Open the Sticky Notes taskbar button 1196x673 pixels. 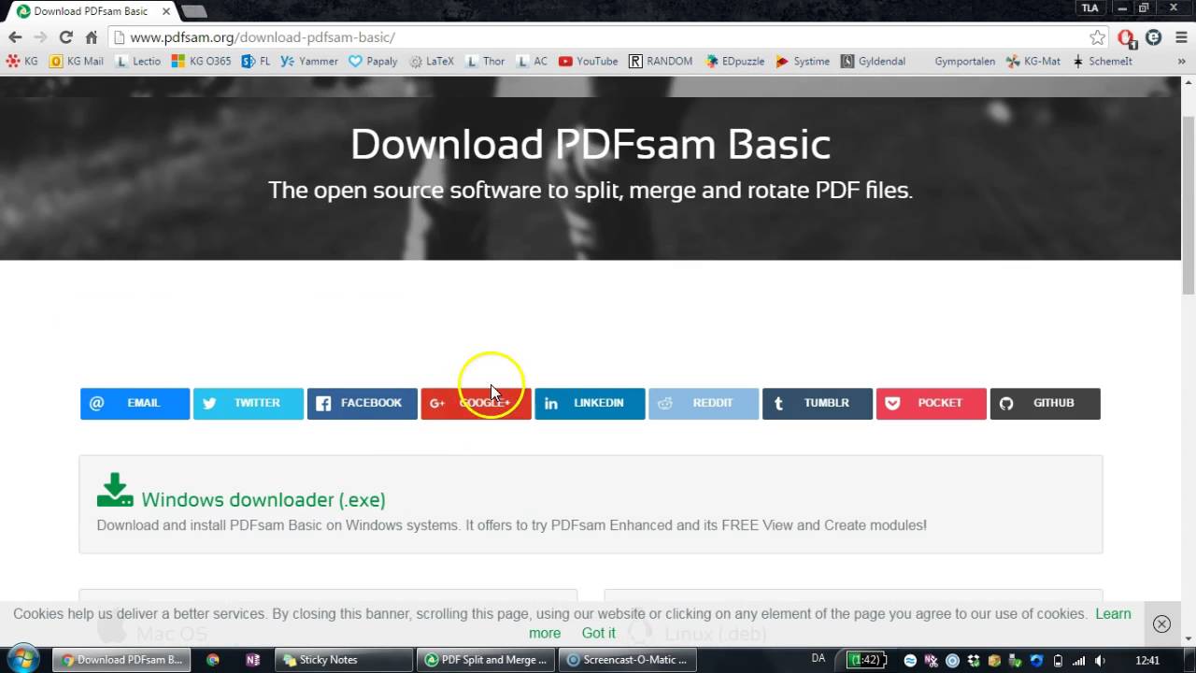(343, 660)
